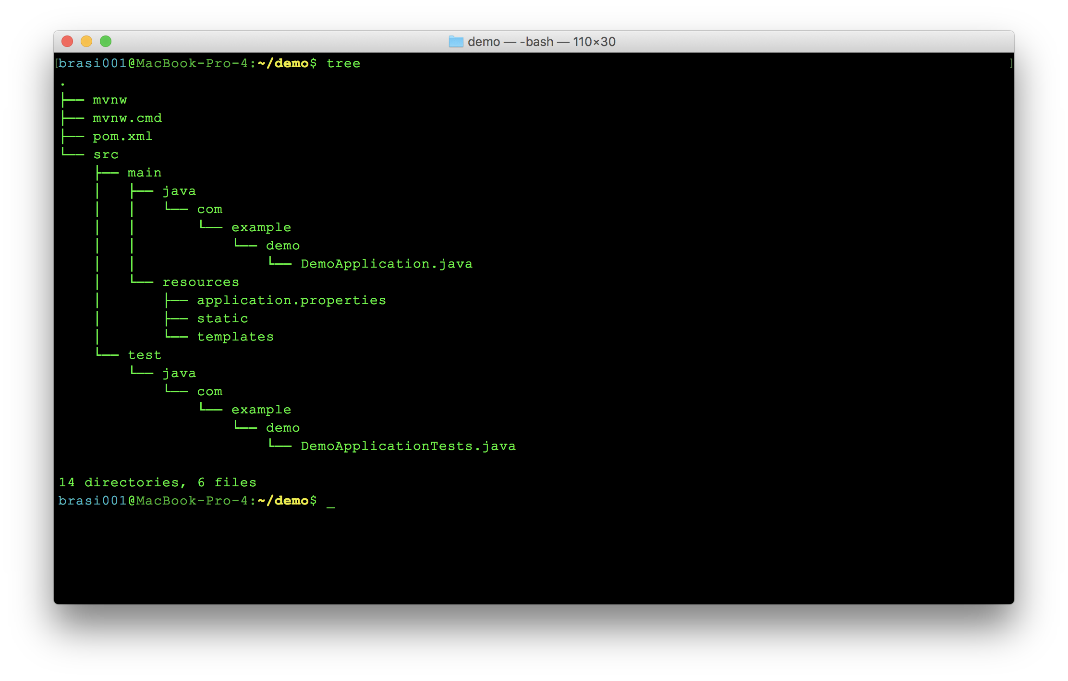The width and height of the screenshot is (1068, 681).
Task: Click application.properties file entry
Action: [x=291, y=300]
